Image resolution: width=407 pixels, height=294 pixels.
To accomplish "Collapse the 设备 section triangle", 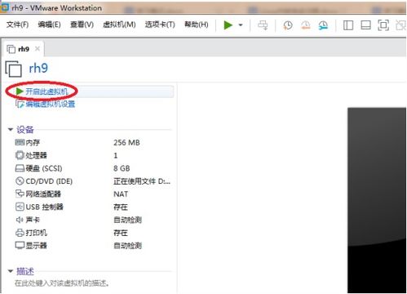I will (11, 129).
